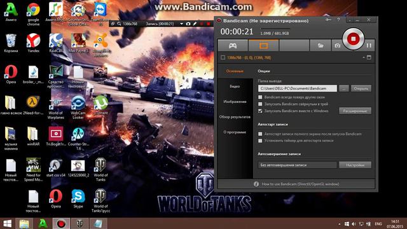The width and height of the screenshot is (407, 229).
Task: Open the Avast antivirus shortcut
Action: 100,45
